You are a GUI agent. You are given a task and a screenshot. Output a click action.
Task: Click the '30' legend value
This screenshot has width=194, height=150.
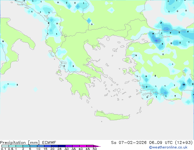coord(66,149)
